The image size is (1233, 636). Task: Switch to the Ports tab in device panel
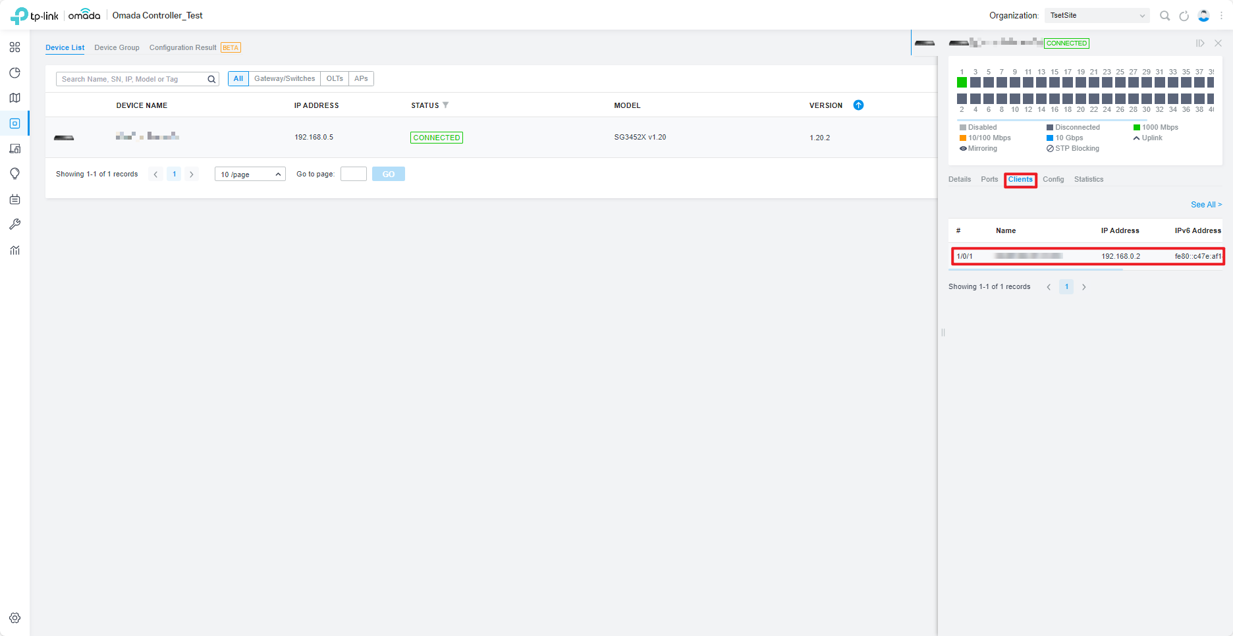(x=989, y=179)
